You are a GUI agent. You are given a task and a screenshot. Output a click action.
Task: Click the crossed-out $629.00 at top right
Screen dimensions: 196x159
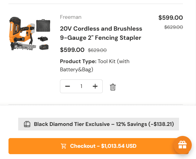pos(173,27)
